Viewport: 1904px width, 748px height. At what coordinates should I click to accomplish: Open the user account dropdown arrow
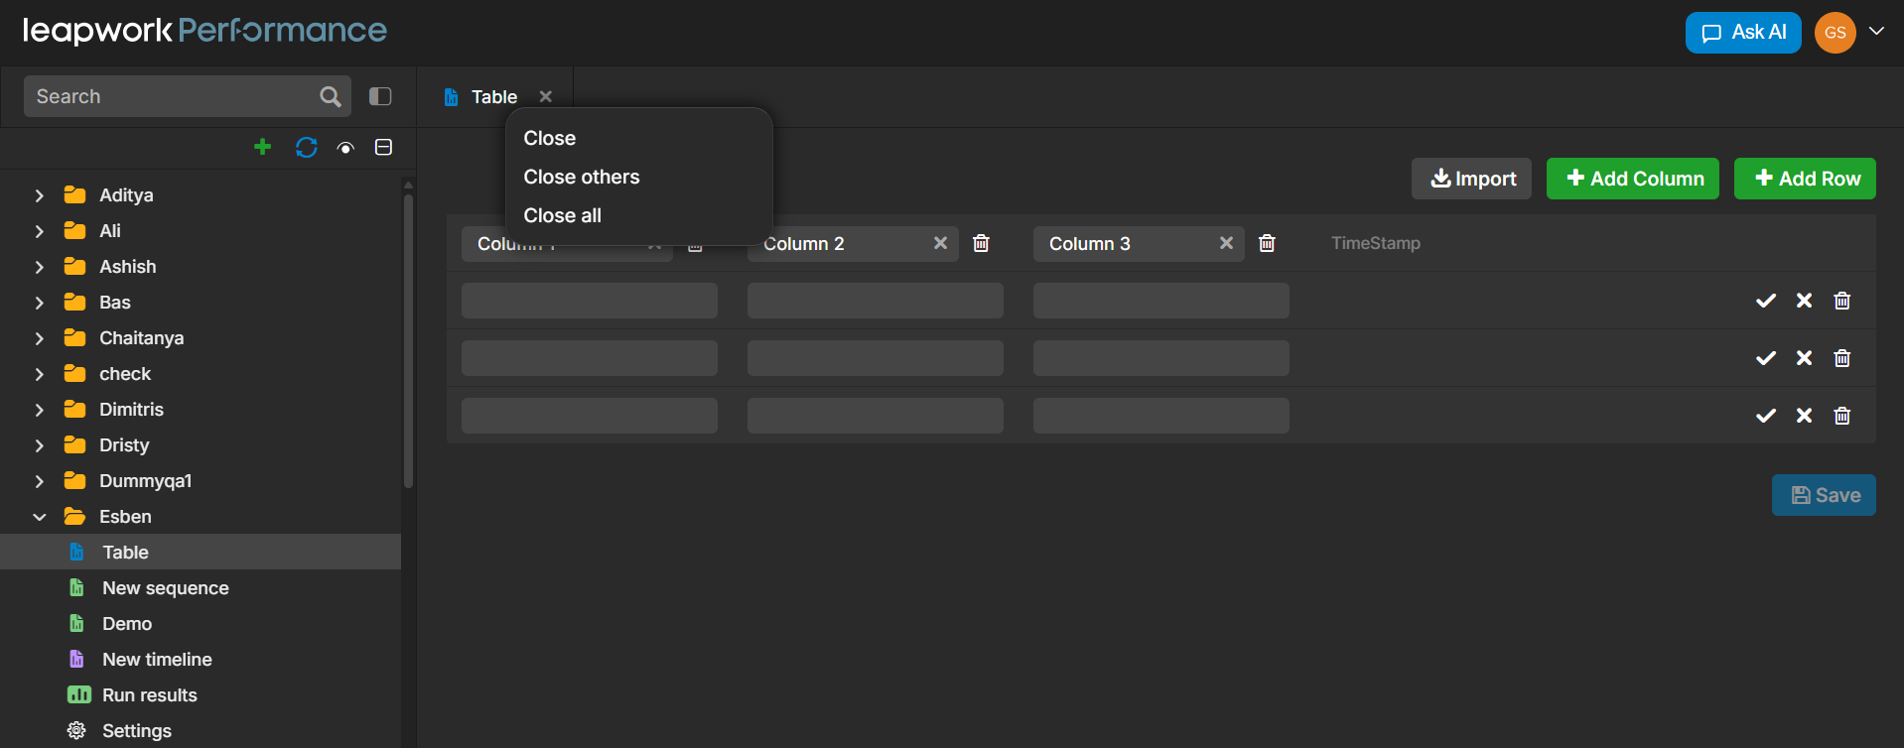(1876, 31)
